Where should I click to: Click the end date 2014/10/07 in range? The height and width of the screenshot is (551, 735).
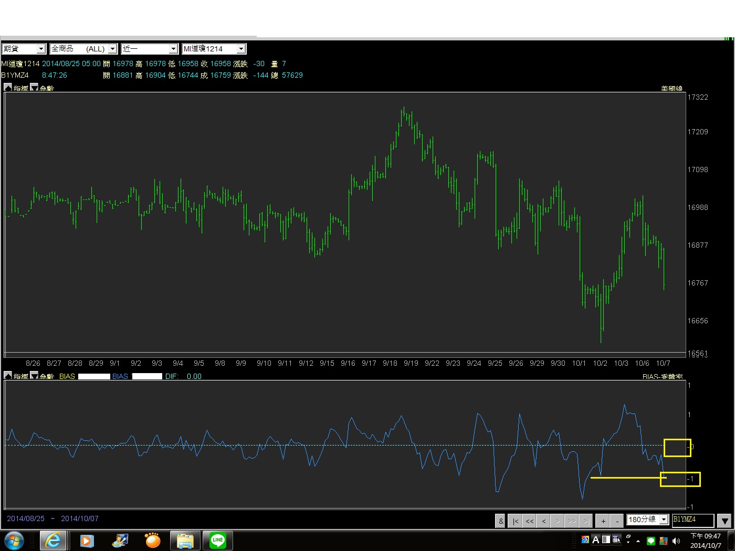(x=80, y=518)
